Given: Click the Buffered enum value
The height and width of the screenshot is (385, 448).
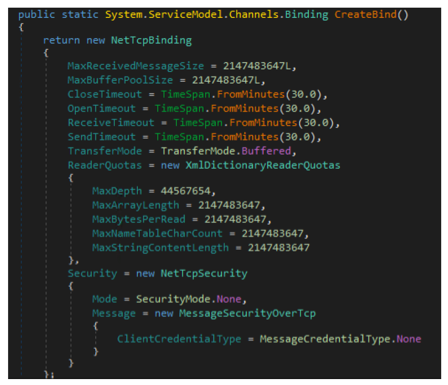Looking at the screenshot, I should (x=272, y=151).
